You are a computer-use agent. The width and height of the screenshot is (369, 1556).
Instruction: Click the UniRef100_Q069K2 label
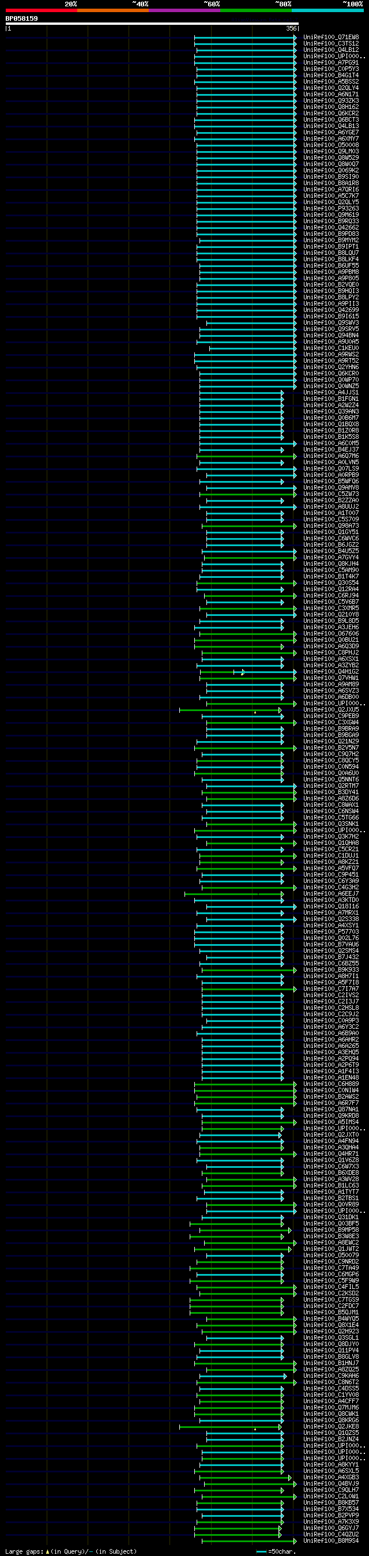[x=331, y=170]
